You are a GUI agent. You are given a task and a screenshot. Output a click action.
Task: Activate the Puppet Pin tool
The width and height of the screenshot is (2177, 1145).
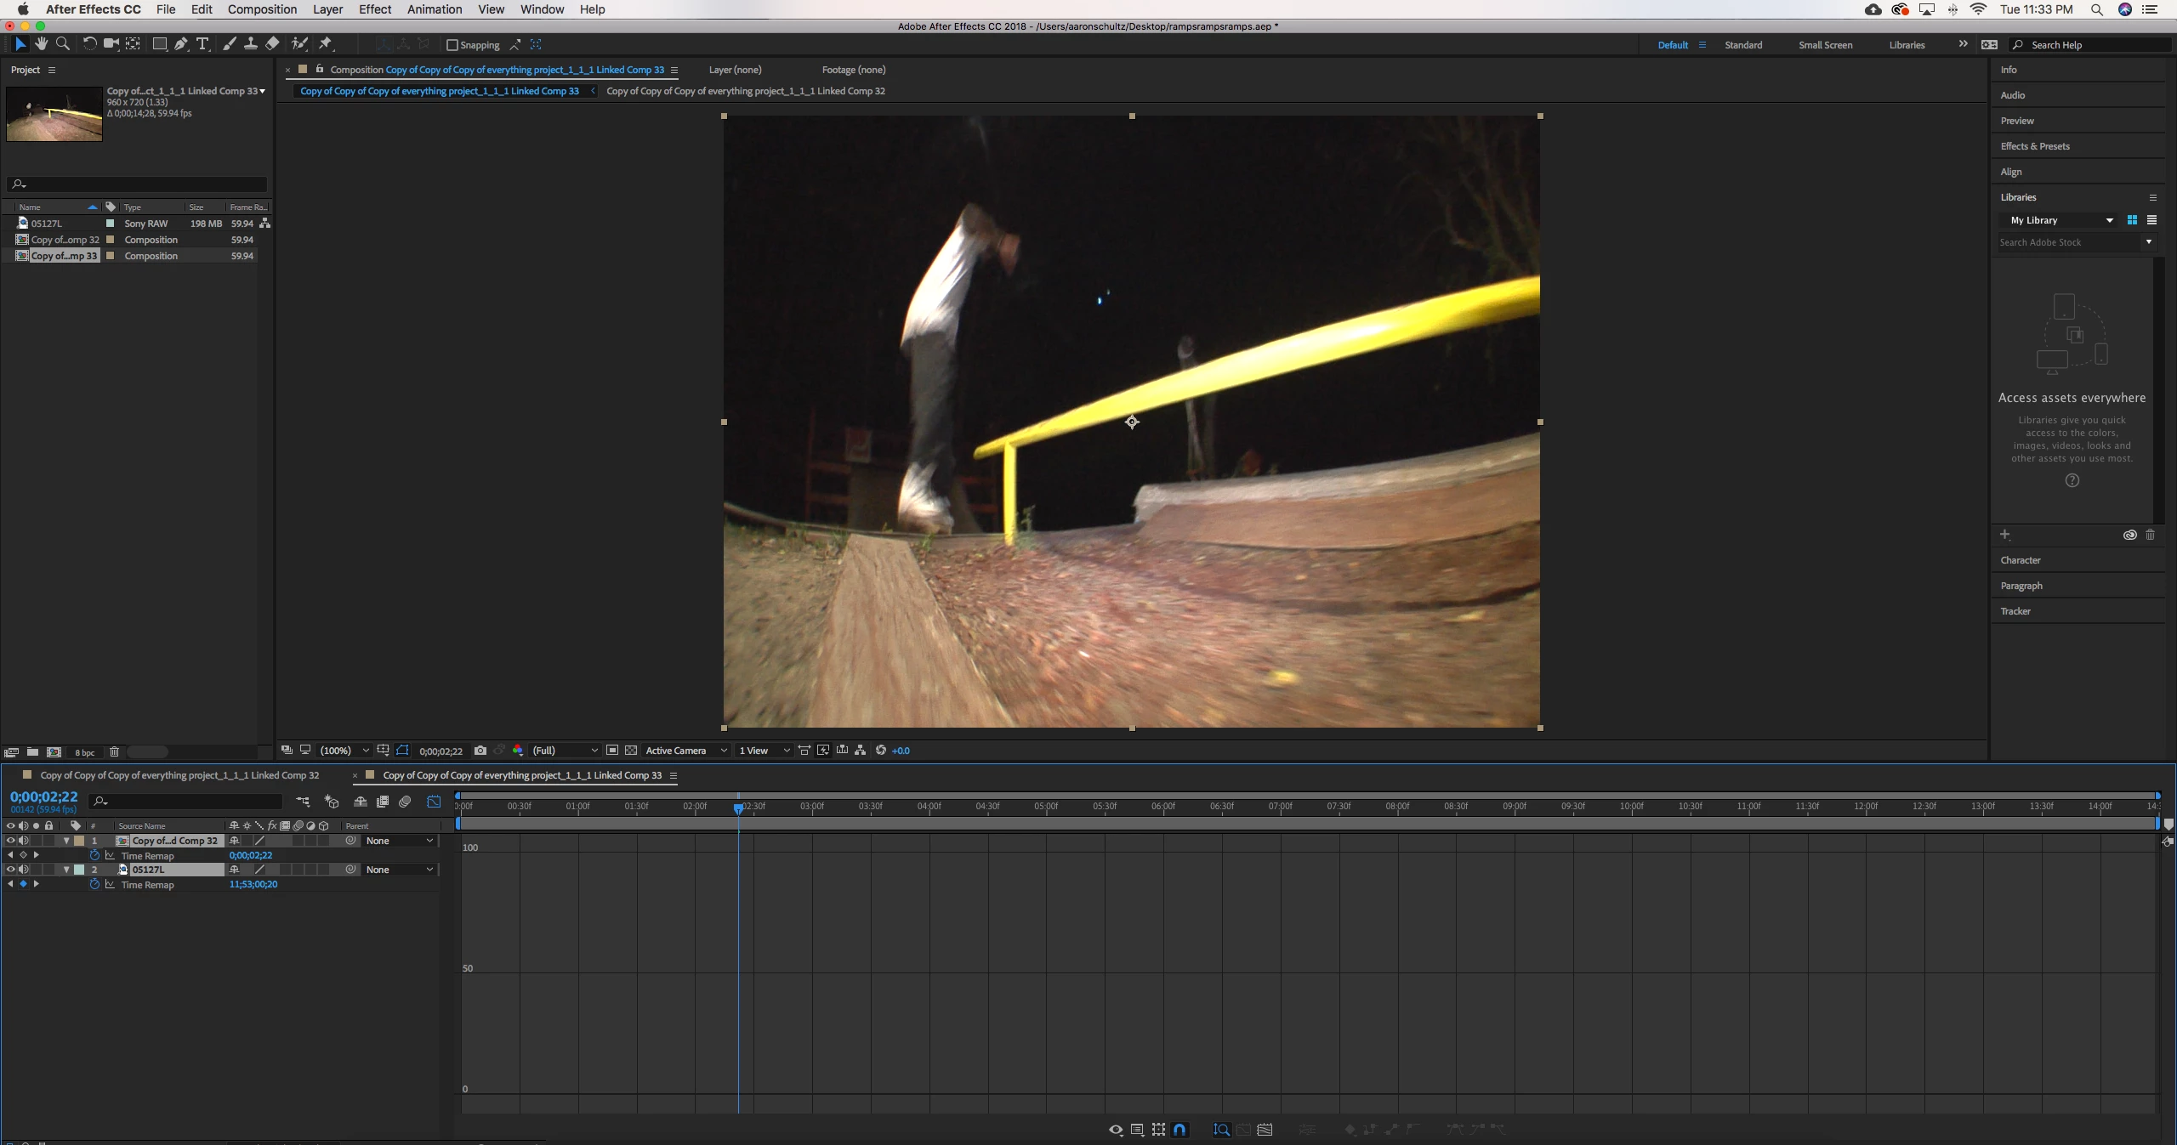[326, 44]
